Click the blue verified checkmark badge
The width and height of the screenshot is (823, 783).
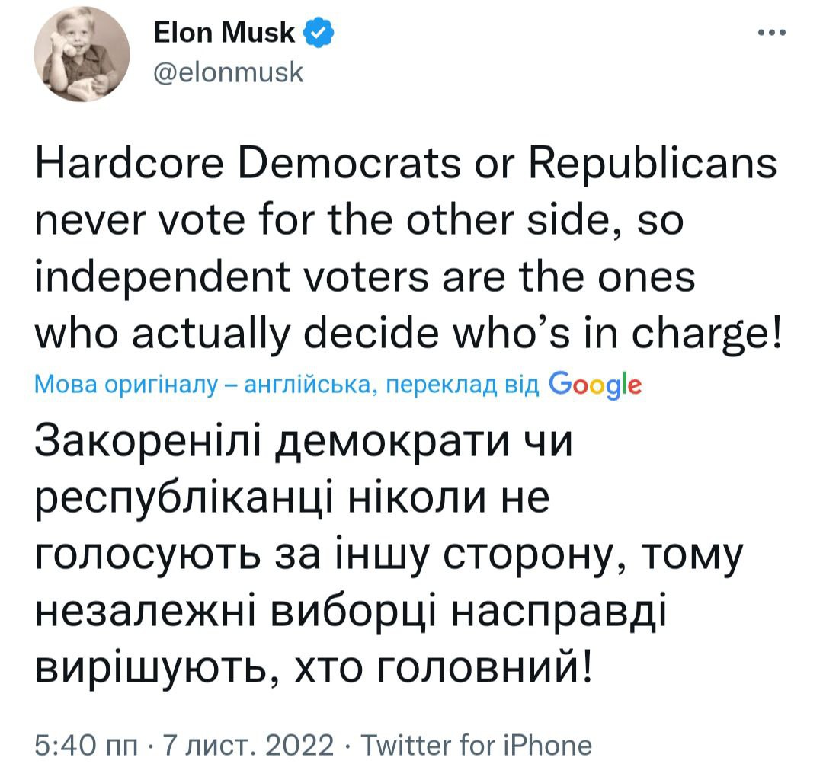click(x=316, y=33)
